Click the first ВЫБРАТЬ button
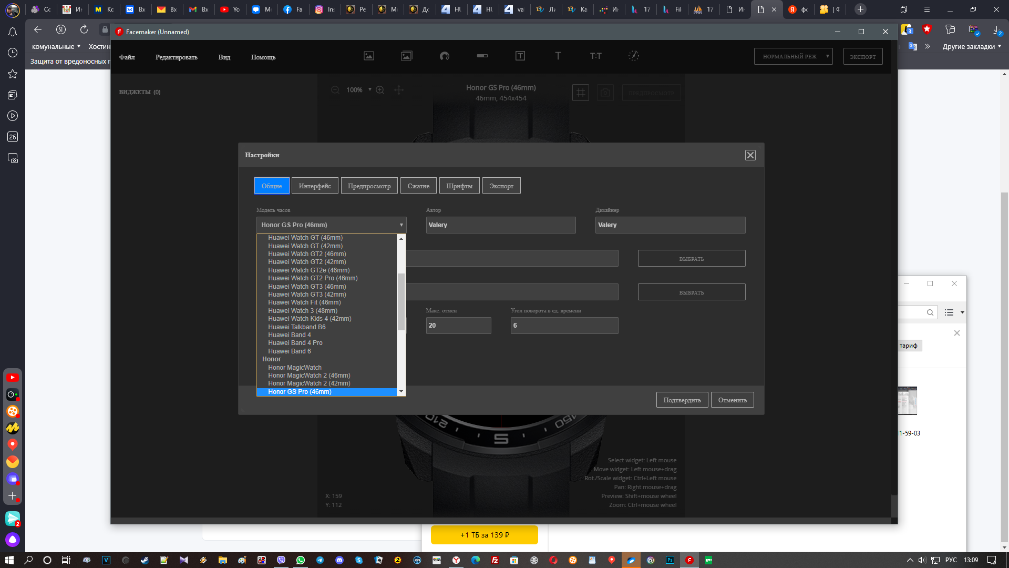Viewport: 1009px width, 568px height. point(692,258)
